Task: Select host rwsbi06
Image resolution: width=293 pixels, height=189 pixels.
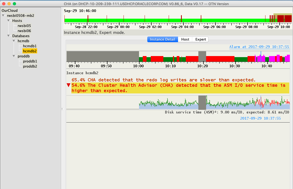Action: 24,31
